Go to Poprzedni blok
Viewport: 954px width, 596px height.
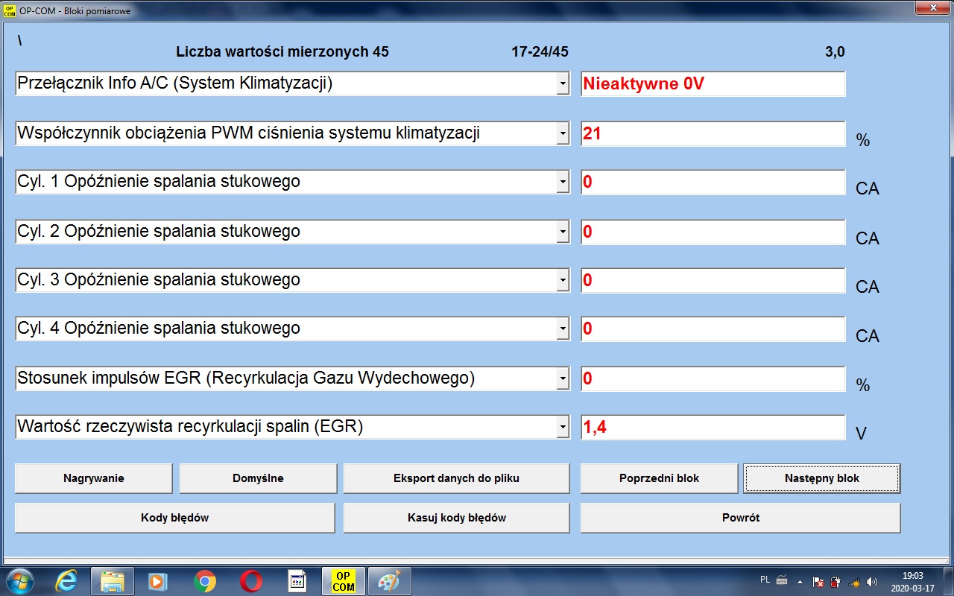coord(659,478)
